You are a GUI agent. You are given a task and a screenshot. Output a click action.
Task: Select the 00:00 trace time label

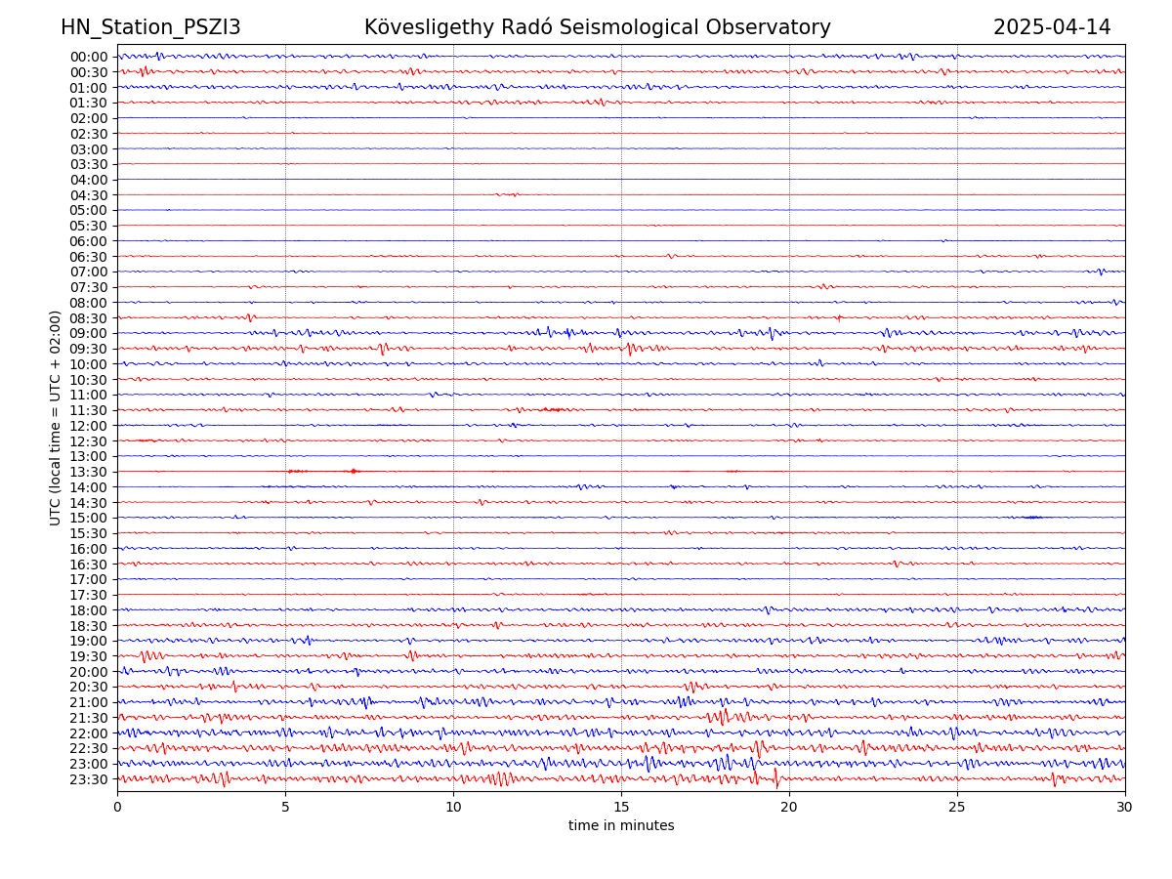click(x=89, y=57)
